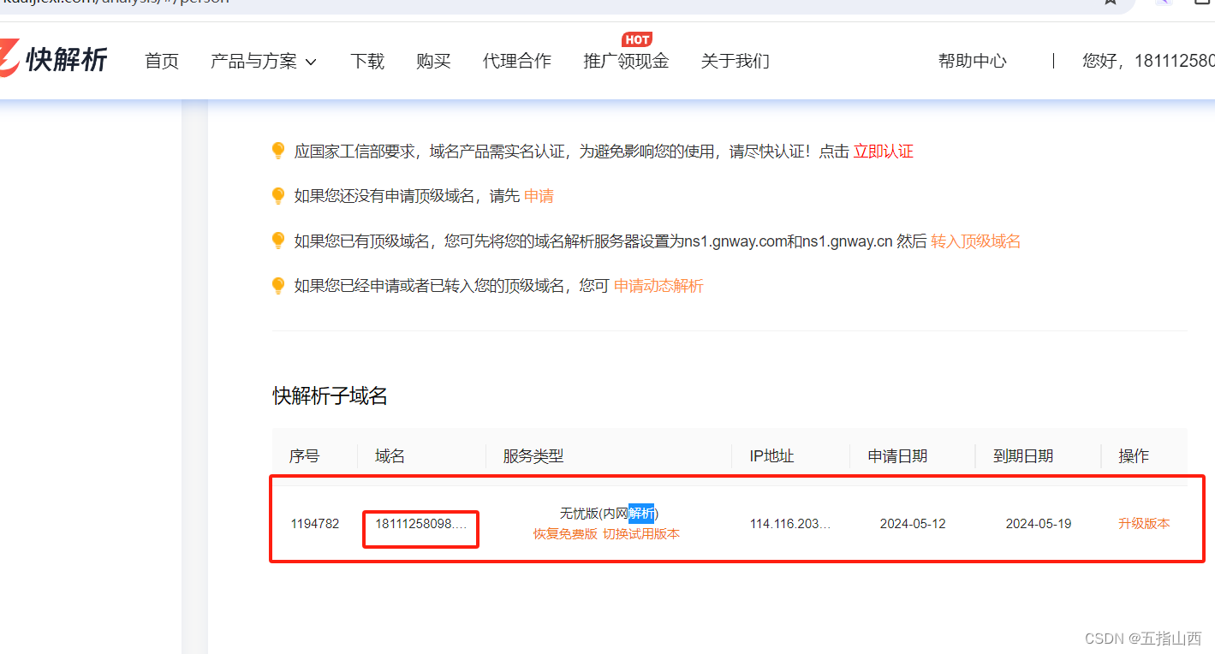Click the 转入顶级域名 link
1215x654 pixels.
975,241
